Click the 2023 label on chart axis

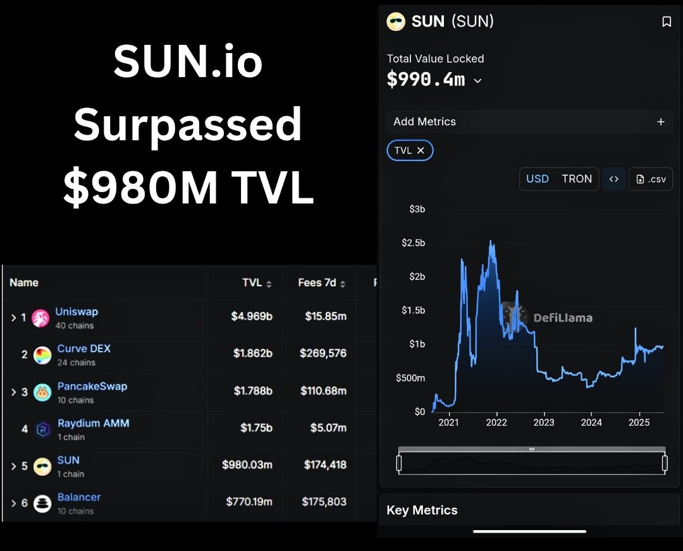click(x=544, y=423)
